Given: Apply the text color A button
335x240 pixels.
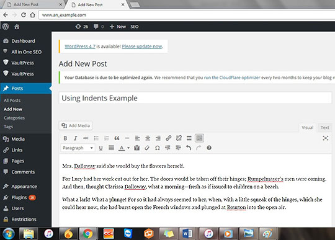Looking at the screenshot, I should 122,148.
